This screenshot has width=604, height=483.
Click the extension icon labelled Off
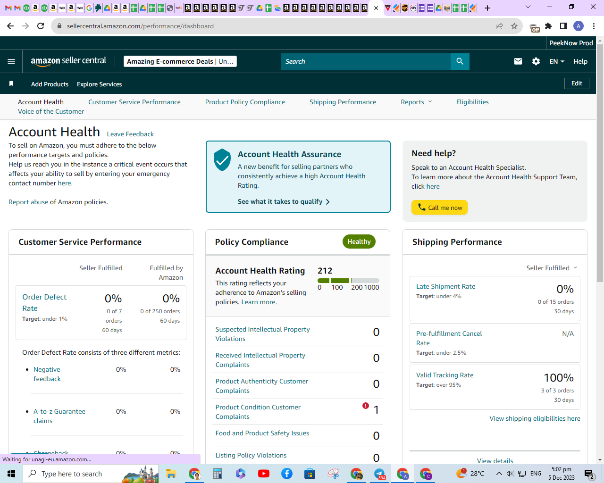coord(534,27)
